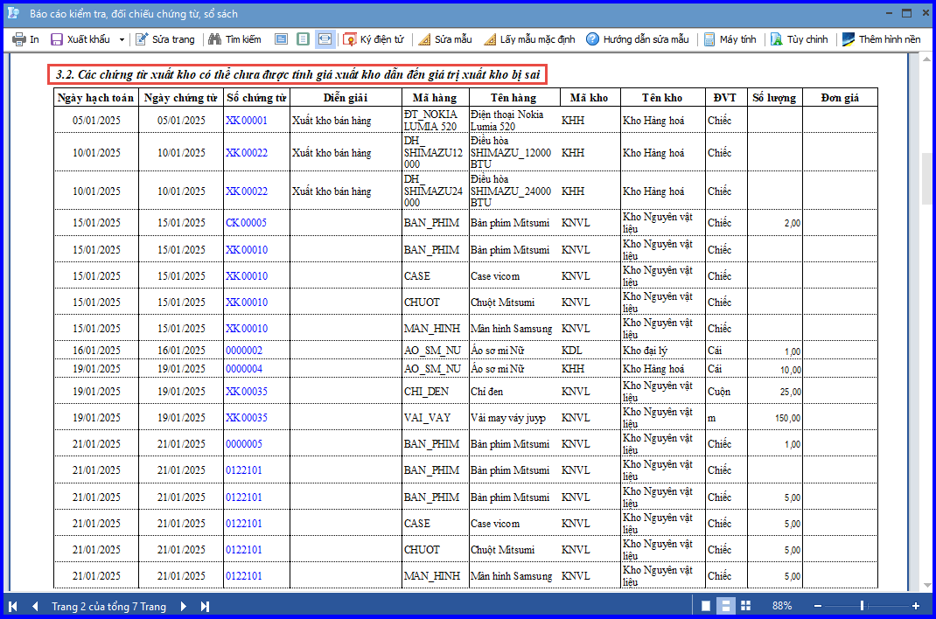Click Ký điện tử signing icon
The image size is (936, 619).
point(350,39)
